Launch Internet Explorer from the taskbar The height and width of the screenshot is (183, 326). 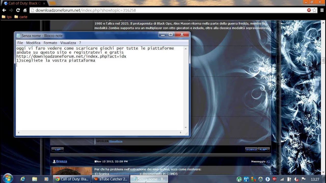point(23,179)
